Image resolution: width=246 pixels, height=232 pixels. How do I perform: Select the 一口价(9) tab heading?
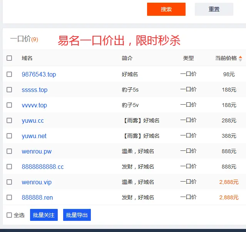pos(24,39)
